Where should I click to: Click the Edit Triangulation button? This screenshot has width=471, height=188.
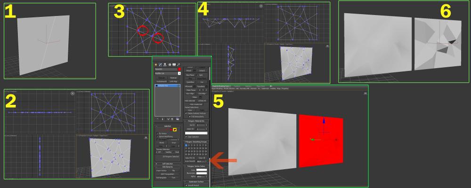(x=167, y=174)
